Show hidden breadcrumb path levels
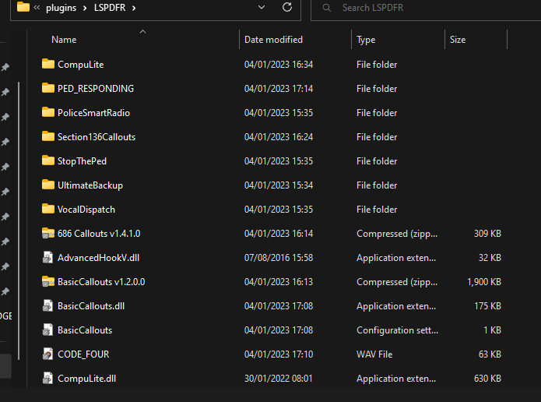 click(37, 8)
